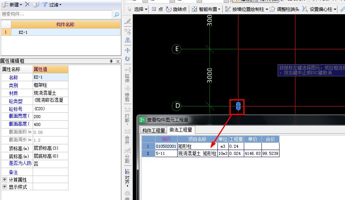Viewport: 345px width, 200px height.
Task: Expand the 显示样式 group
Action: (5, 186)
